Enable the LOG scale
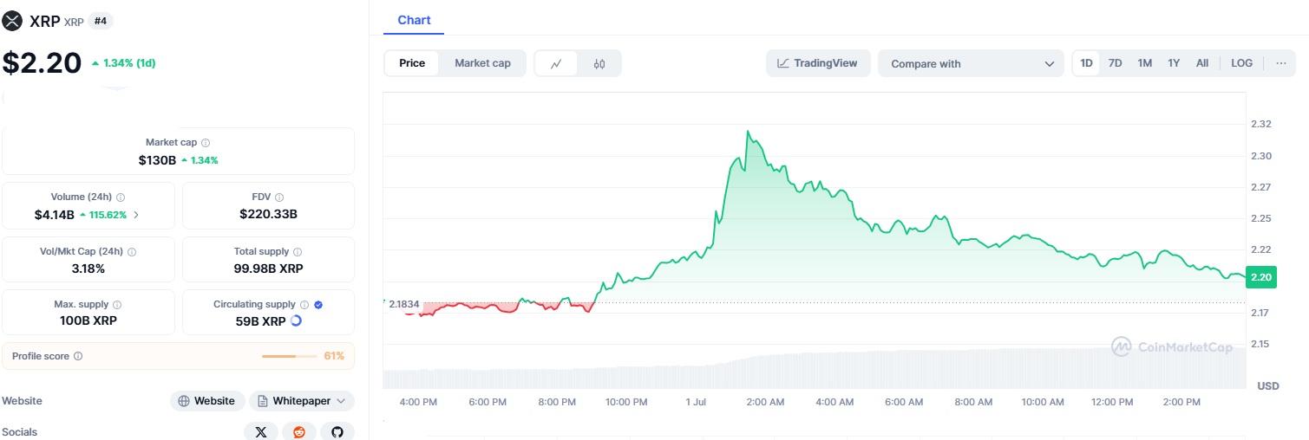1309x440 pixels. (x=1241, y=63)
